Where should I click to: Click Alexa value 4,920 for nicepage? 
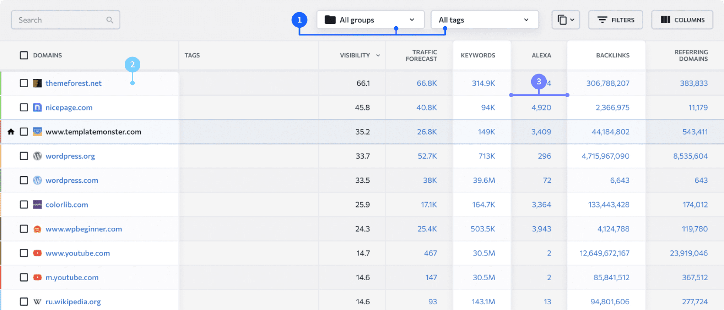coord(541,107)
